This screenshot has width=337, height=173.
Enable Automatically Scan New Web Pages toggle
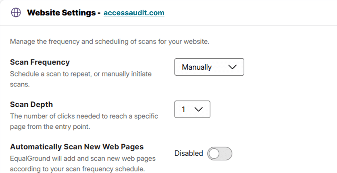click(220, 153)
